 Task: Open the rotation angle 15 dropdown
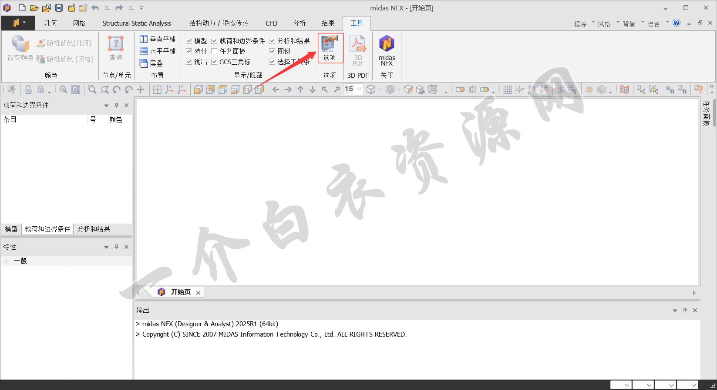(359, 89)
